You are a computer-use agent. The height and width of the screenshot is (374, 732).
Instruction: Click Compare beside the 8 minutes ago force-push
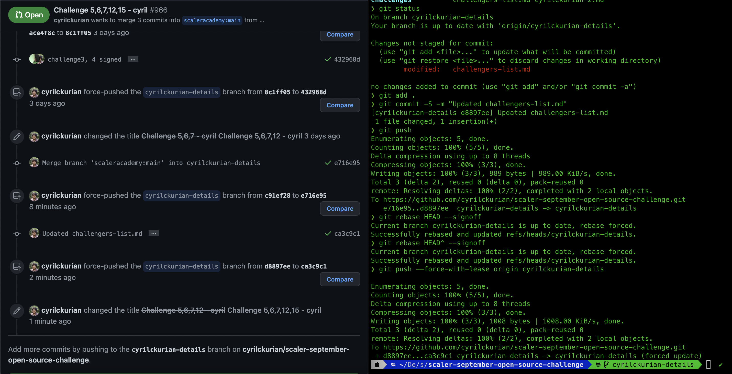point(340,208)
